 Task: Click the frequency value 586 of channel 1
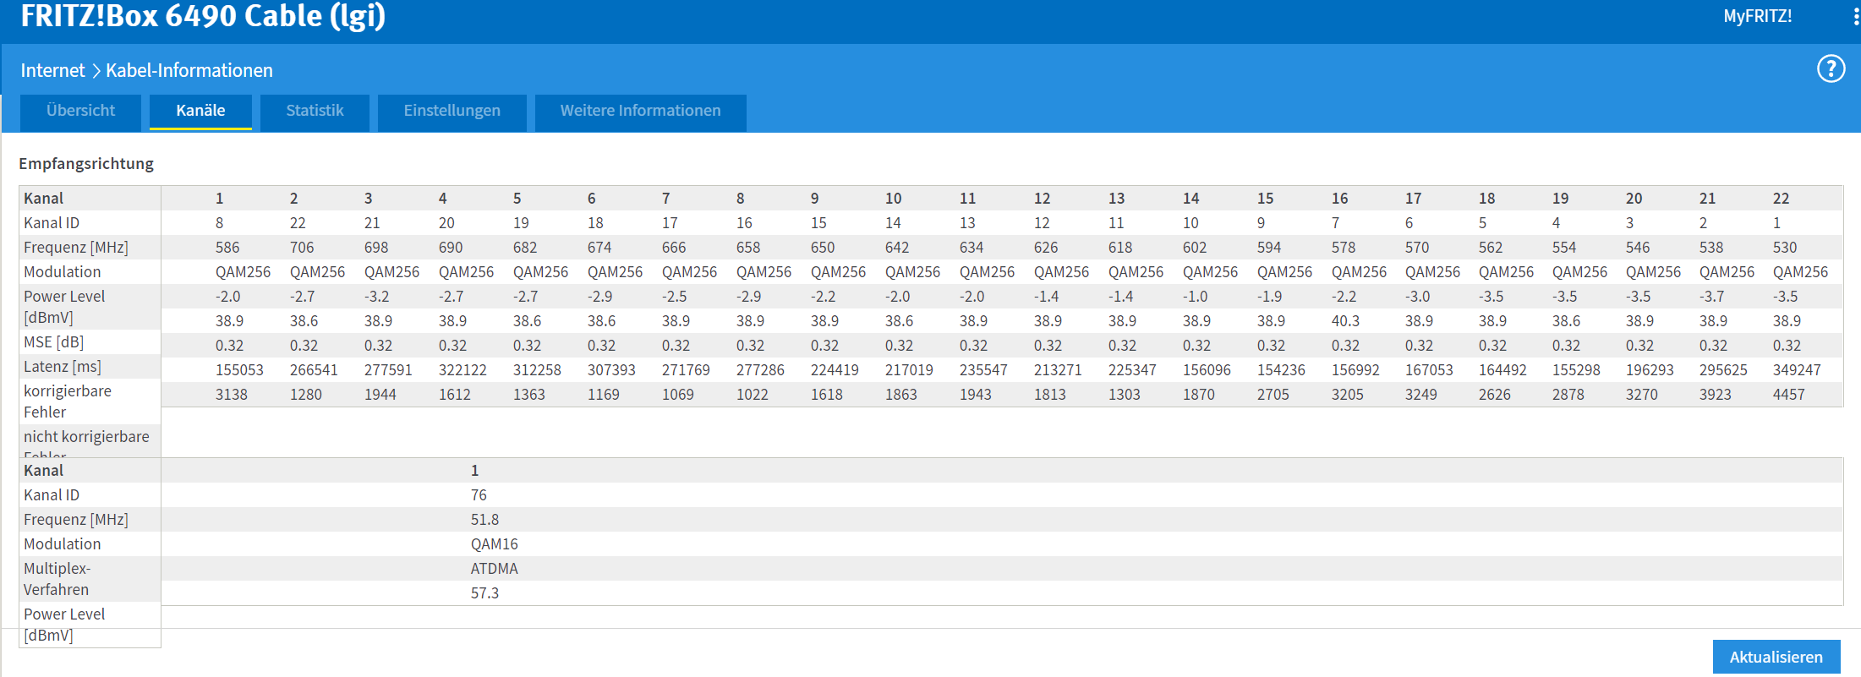tap(227, 248)
